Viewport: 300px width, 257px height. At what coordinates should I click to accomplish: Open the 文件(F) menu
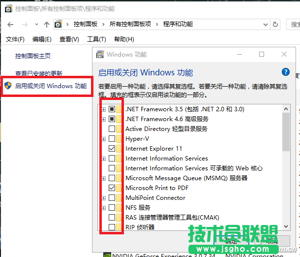(x=15, y=39)
